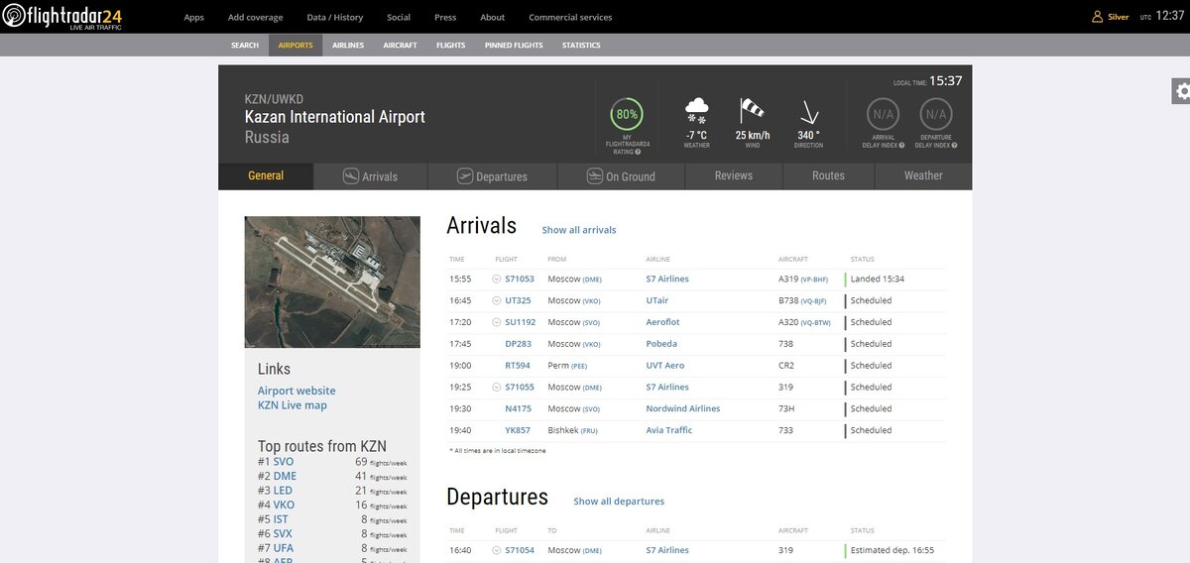Click the Pobeda airline link
The image size is (1190, 563).
(x=661, y=344)
